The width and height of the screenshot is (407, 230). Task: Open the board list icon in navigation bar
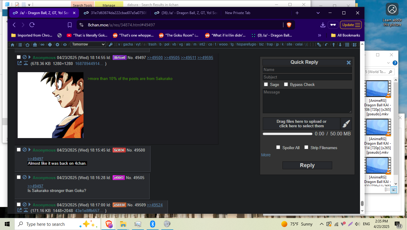[20, 45]
